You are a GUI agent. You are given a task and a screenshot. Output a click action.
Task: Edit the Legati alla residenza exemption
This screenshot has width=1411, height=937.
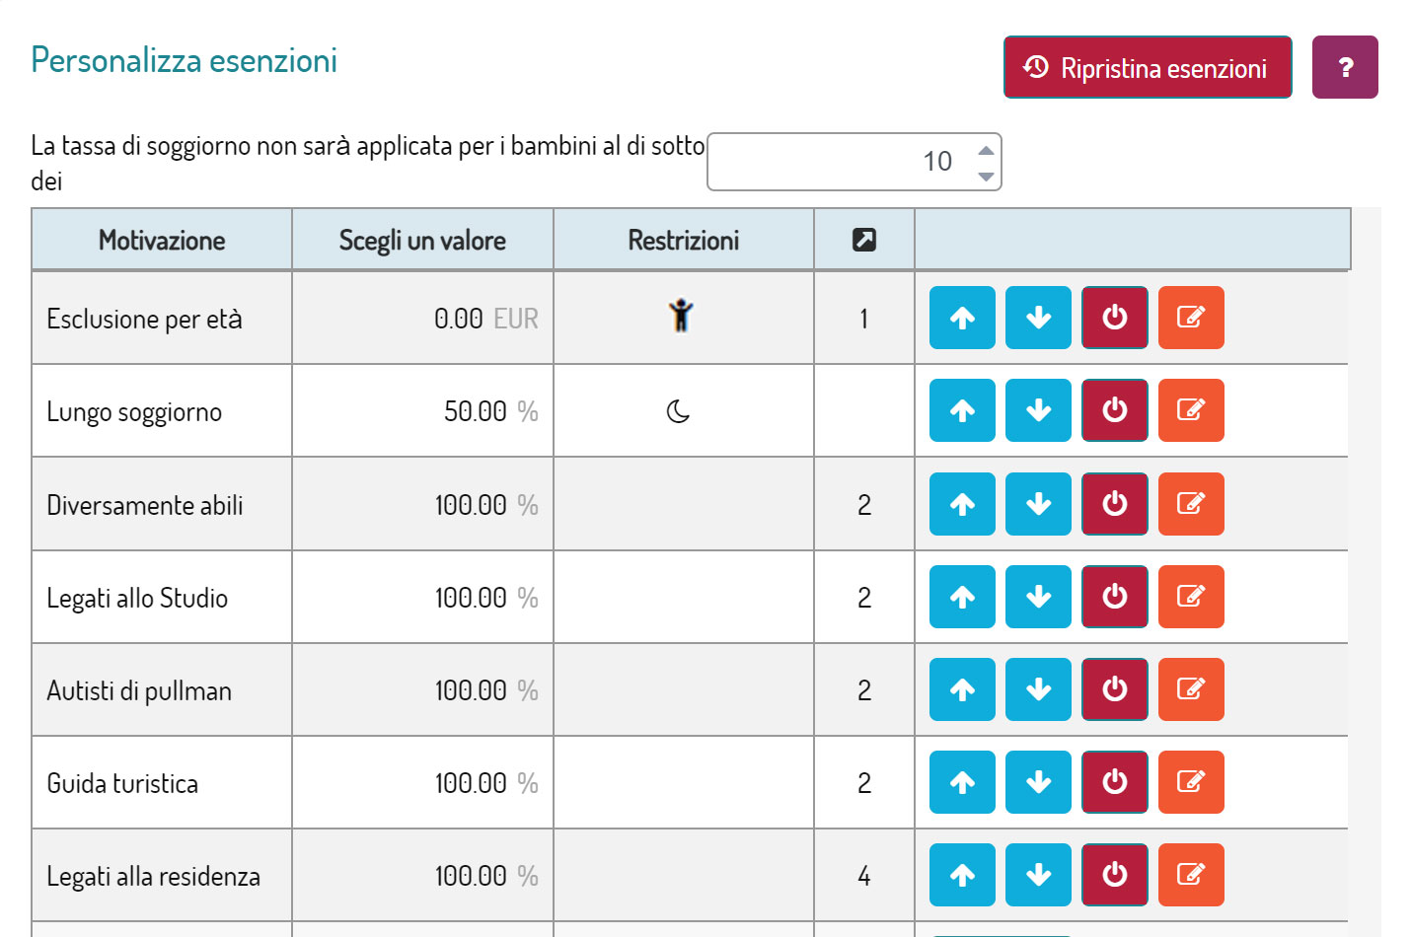pyautogui.click(x=1191, y=875)
